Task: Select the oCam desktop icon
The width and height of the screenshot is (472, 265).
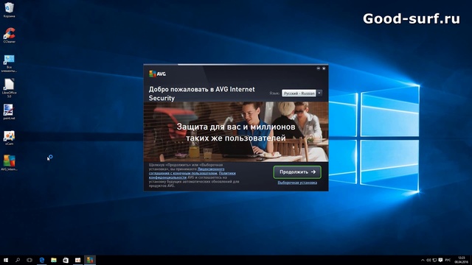Action: (9, 138)
